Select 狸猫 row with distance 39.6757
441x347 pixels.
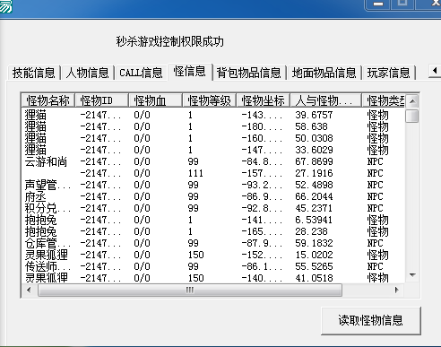(213, 115)
